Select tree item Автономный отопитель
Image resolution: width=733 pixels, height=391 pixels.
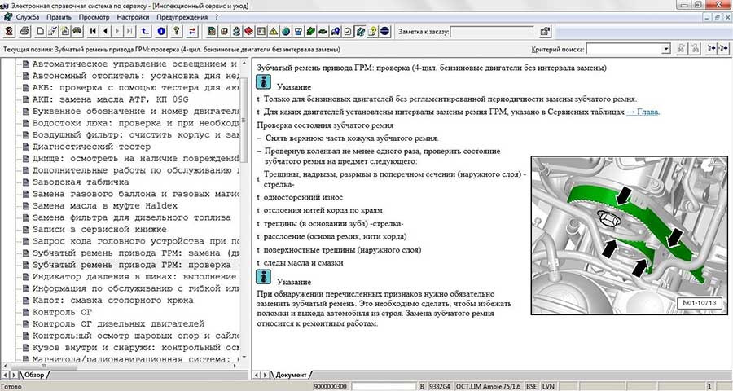(135, 76)
